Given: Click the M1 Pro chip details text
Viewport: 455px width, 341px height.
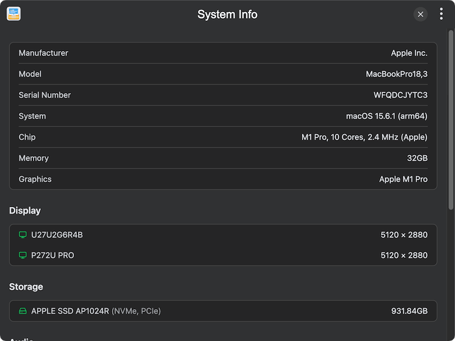Looking at the screenshot, I should click(x=364, y=137).
